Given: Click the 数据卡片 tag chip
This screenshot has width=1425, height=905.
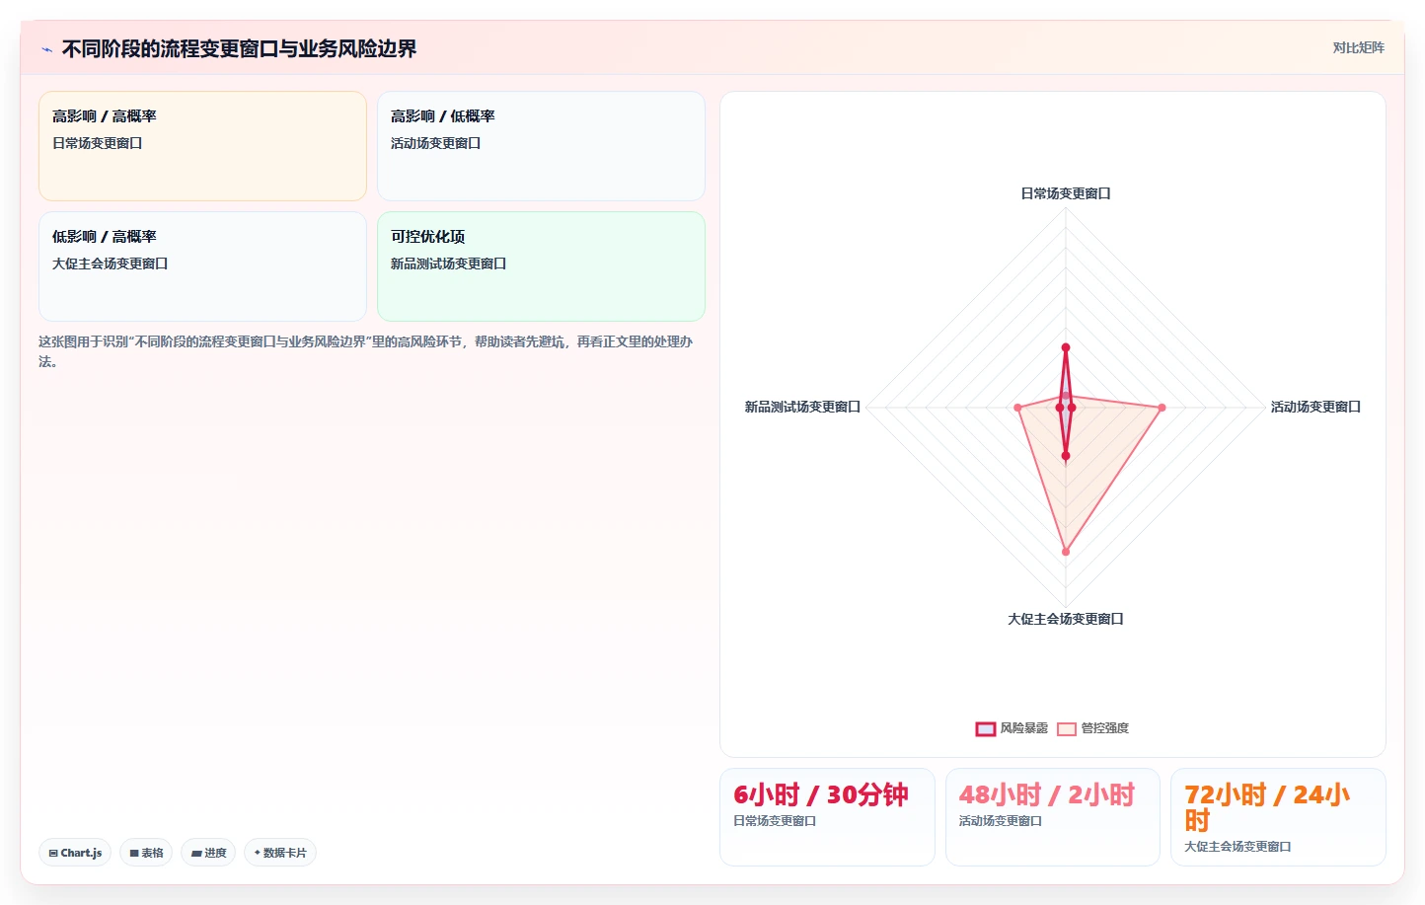Looking at the screenshot, I should [x=280, y=853].
